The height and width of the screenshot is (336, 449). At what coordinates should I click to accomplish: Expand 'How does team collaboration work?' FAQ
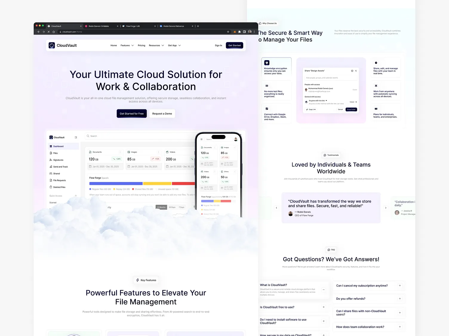coord(400,327)
